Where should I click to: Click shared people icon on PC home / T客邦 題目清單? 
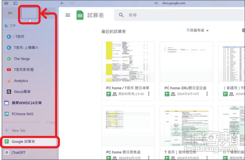coord(115,94)
